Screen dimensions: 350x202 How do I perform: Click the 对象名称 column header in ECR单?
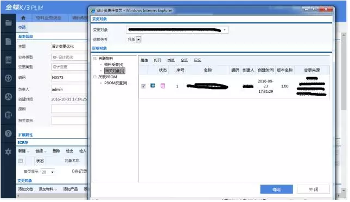point(72,161)
